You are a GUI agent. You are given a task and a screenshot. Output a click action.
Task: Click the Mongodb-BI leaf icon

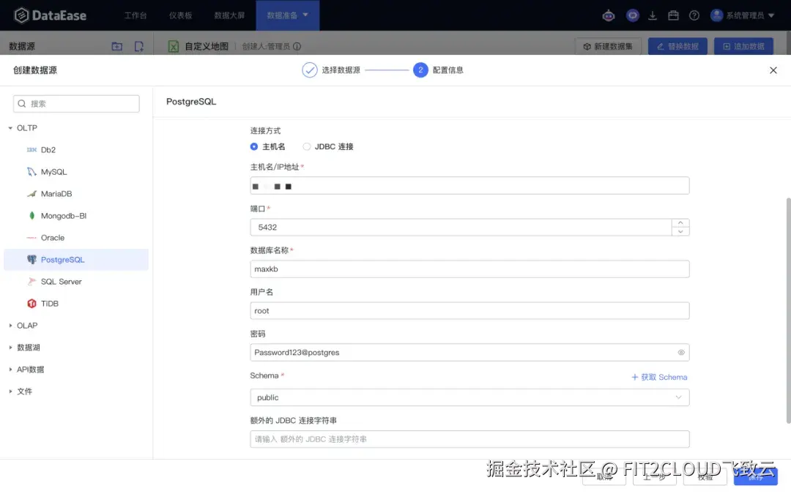[31, 216]
